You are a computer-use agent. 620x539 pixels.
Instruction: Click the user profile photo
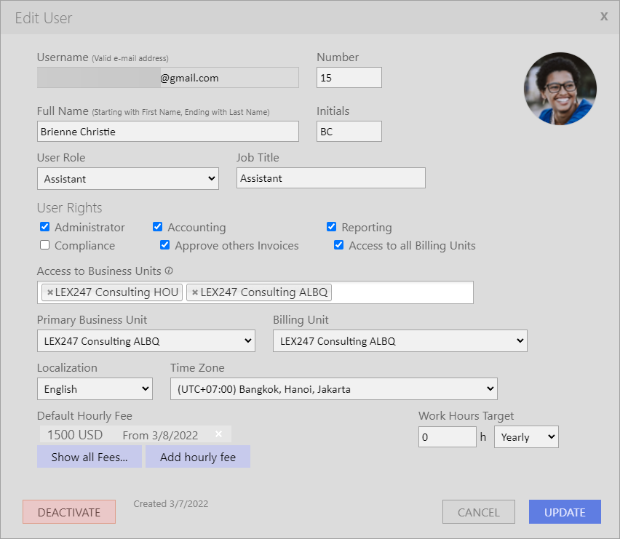pos(560,89)
